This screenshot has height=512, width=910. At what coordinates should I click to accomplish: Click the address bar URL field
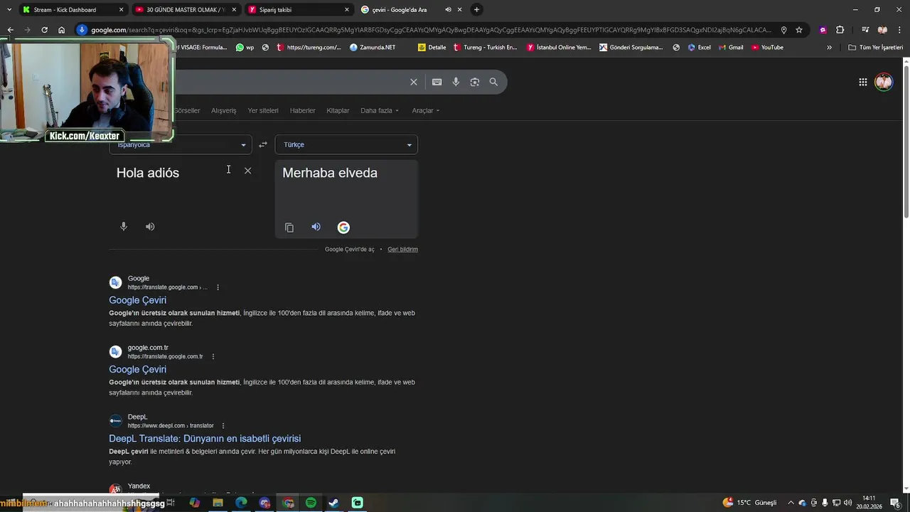(x=431, y=30)
